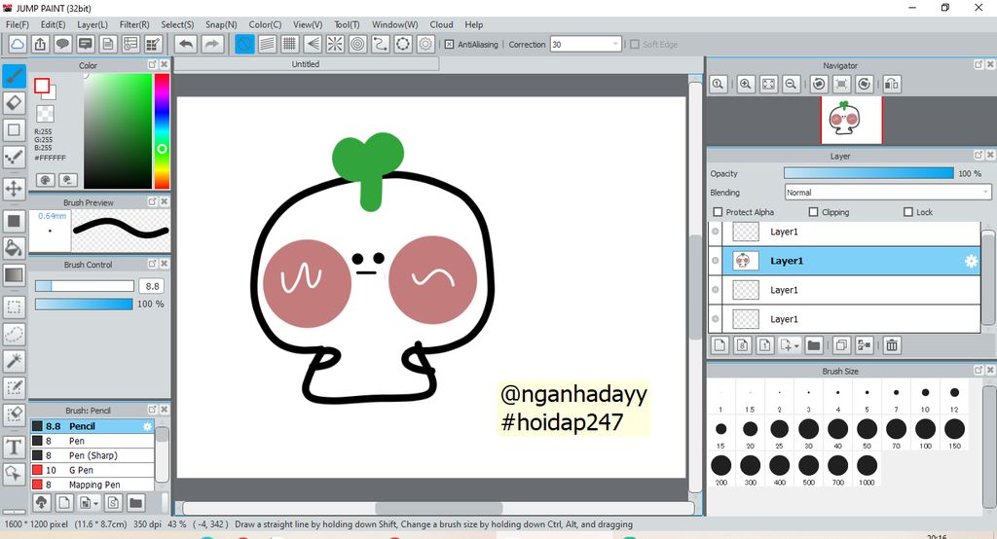Choose the Select Pen tool

coord(14,388)
